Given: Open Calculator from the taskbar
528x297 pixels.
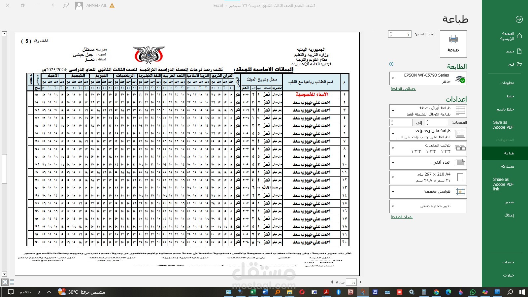Looking at the screenshot, I should click(x=424, y=292).
